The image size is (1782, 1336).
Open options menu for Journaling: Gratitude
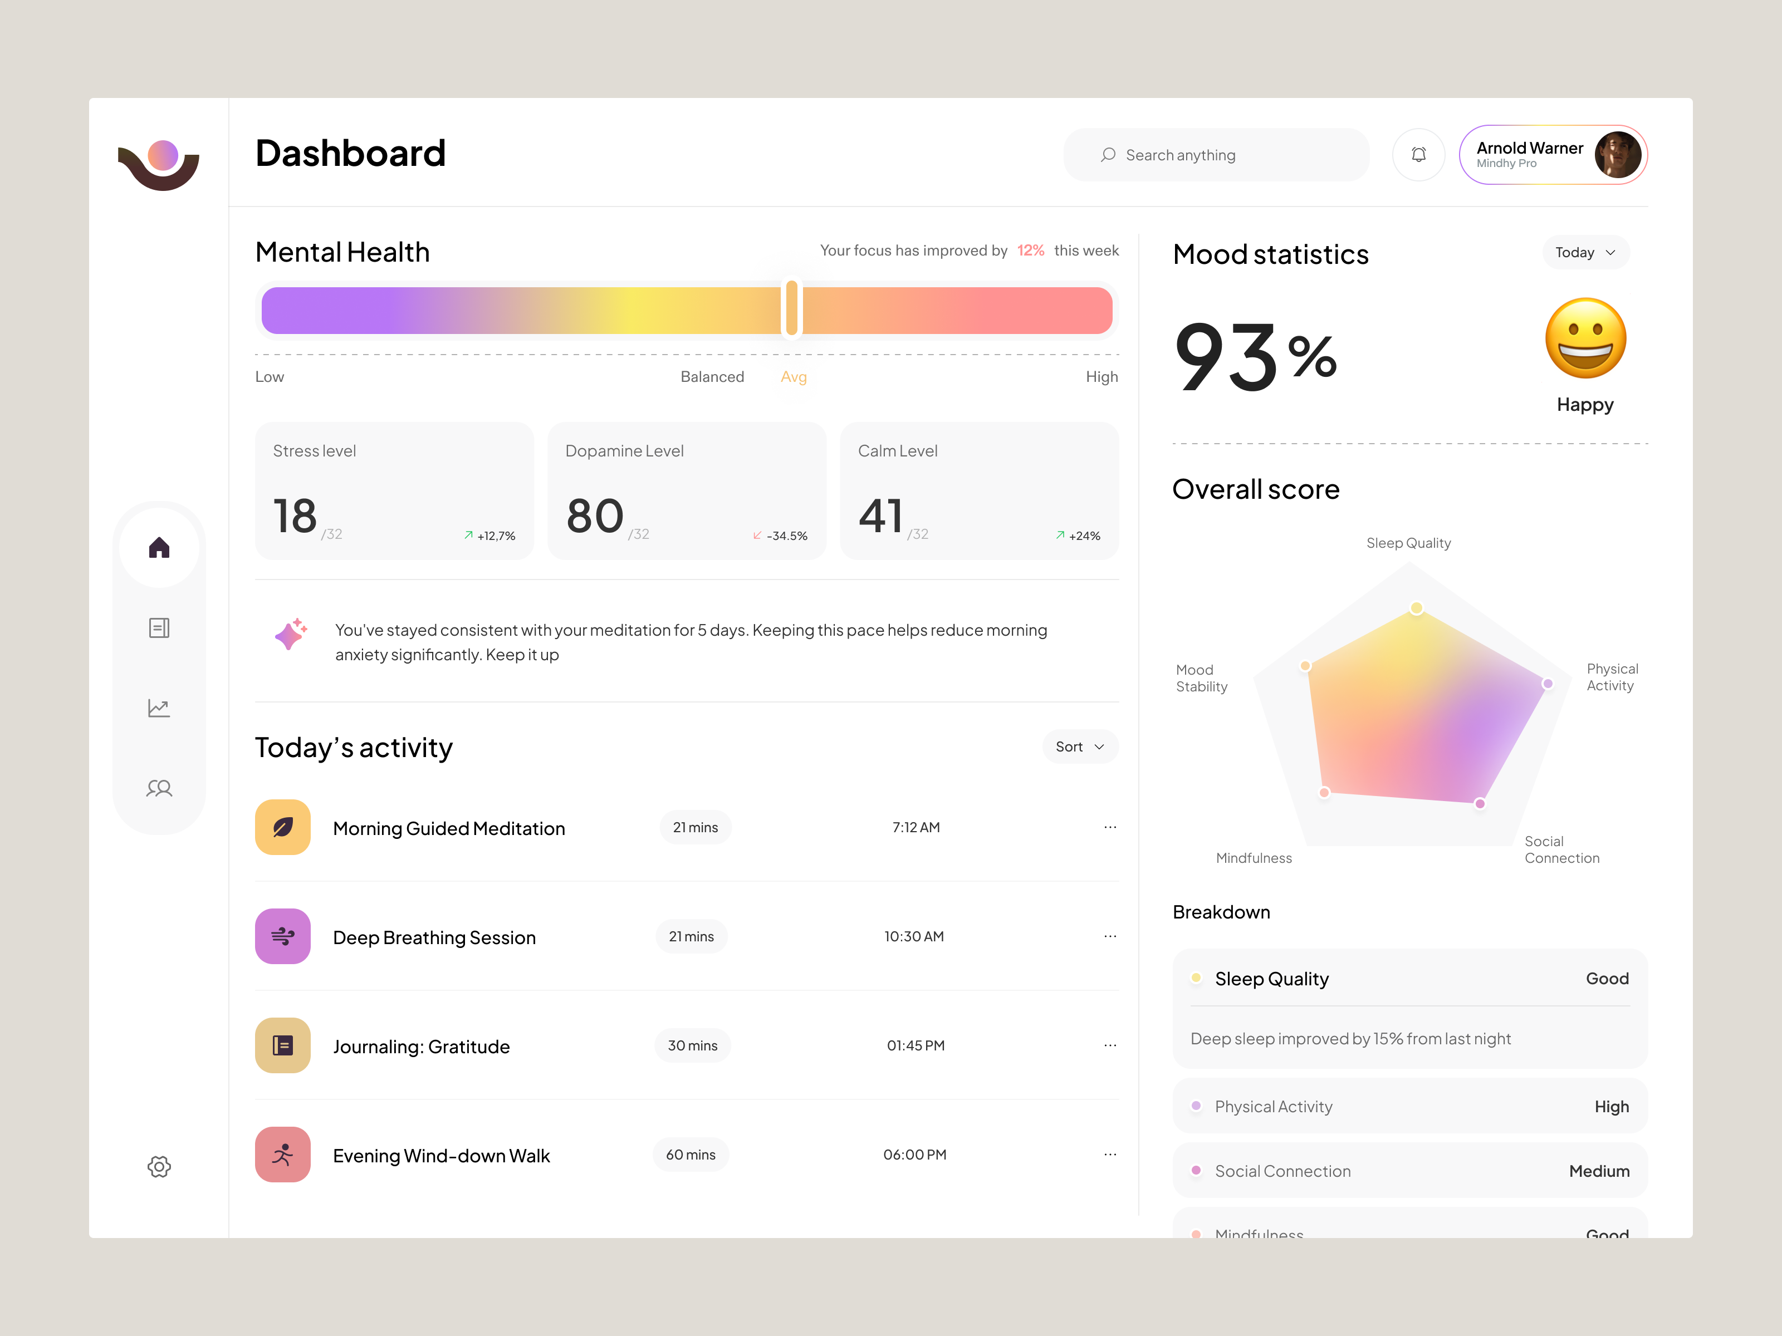pos(1110,1044)
